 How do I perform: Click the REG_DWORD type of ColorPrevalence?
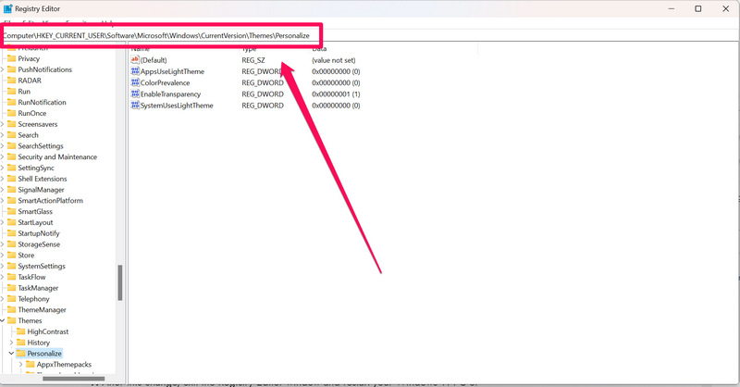(x=263, y=82)
